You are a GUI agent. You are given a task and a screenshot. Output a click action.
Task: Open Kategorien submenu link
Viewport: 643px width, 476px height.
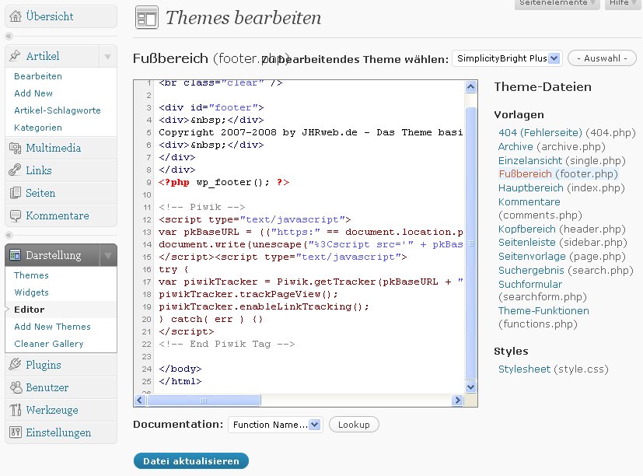coord(38,128)
